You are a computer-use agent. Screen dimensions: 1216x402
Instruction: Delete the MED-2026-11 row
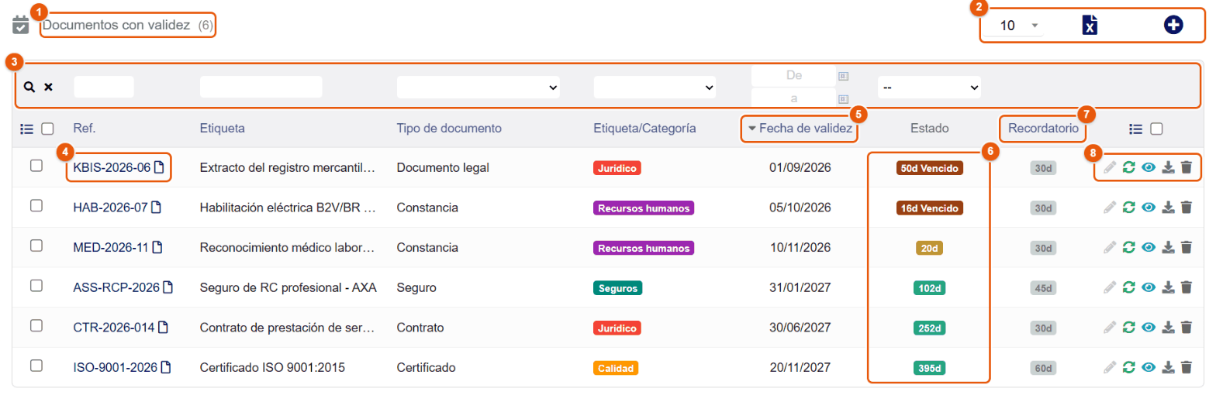coord(1186,247)
